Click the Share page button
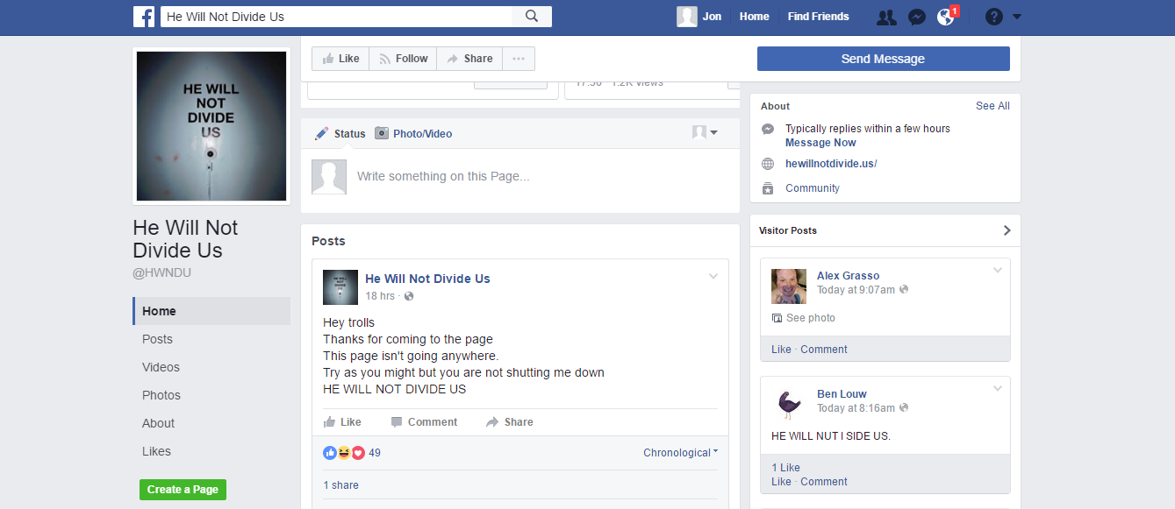Image resolution: width=1175 pixels, height=509 pixels. click(469, 59)
